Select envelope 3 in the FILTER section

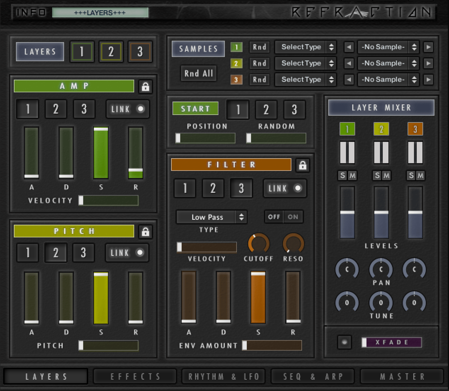tap(241, 188)
